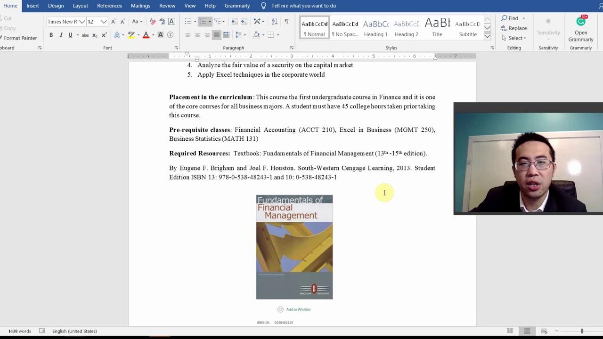Viewport: 603px width, 339px height.
Task: Center align the text
Action: click(197, 35)
